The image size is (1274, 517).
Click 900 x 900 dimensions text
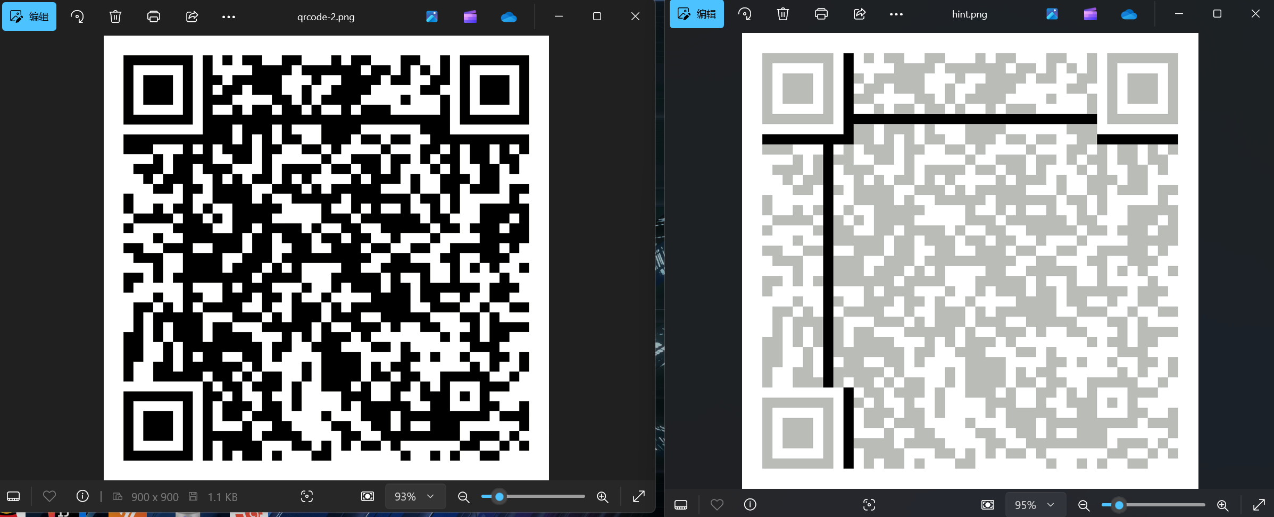[155, 497]
